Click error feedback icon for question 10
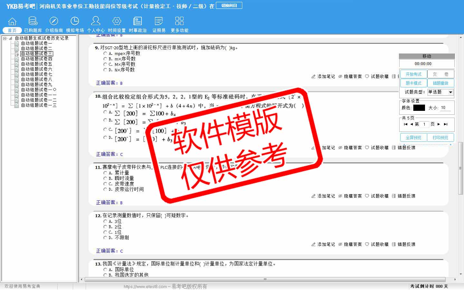The width and height of the screenshot is (464, 290). point(394,148)
